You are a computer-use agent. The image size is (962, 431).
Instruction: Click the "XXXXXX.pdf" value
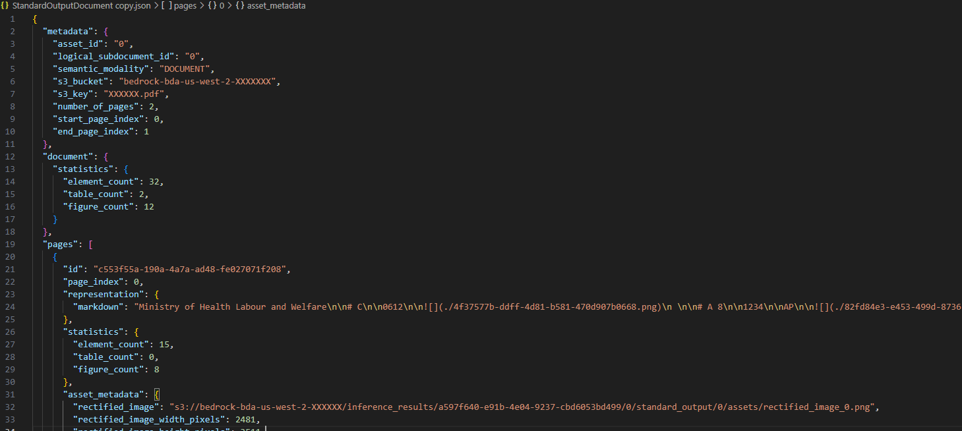pos(134,94)
